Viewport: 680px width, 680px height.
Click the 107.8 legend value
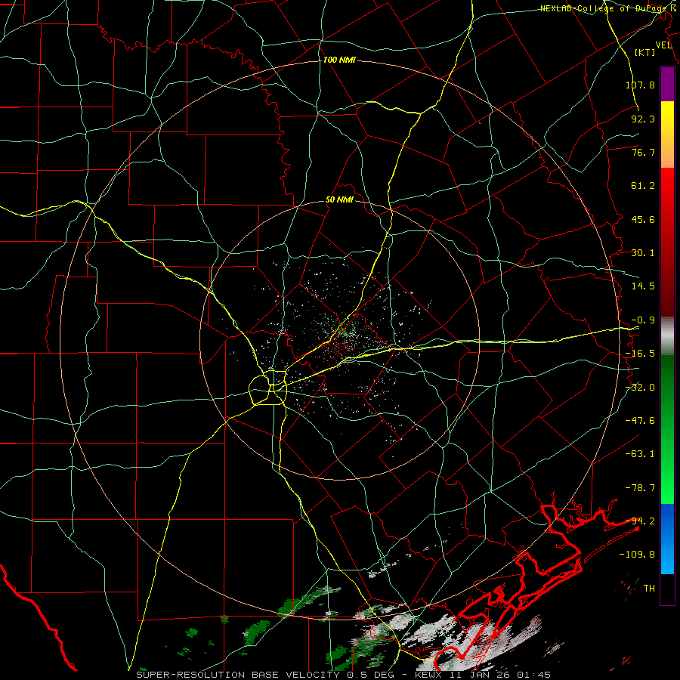coord(640,85)
